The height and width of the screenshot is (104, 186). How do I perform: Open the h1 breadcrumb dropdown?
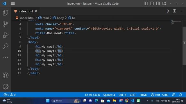pos(74,18)
